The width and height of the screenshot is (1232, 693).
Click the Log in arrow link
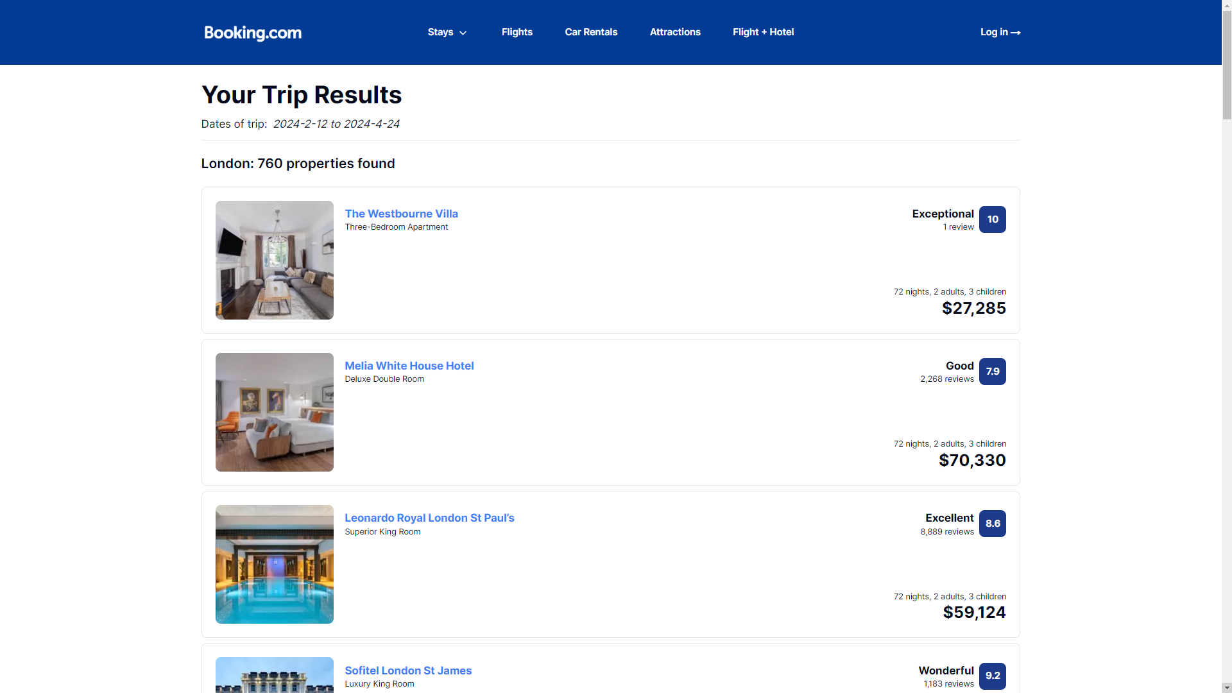click(x=1000, y=32)
